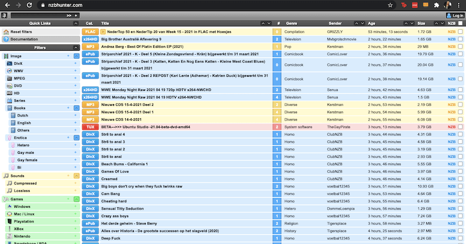Check the select-all NZB checkbox in header
The width and height of the screenshot is (466, 244).
(460, 23)
